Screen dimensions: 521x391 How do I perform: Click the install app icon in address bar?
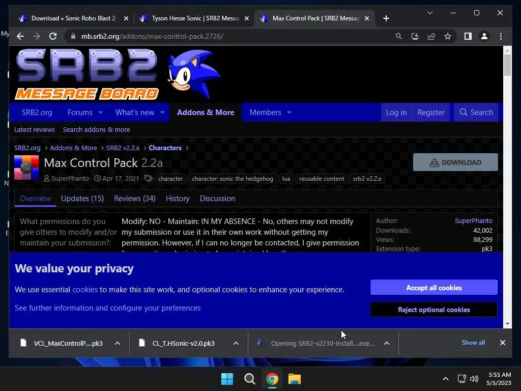point(415,36)
